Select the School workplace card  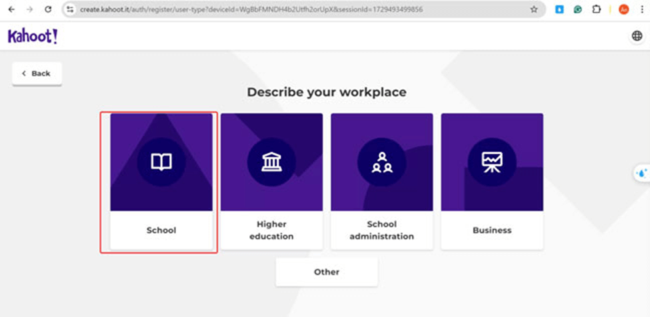coord(161,181)
